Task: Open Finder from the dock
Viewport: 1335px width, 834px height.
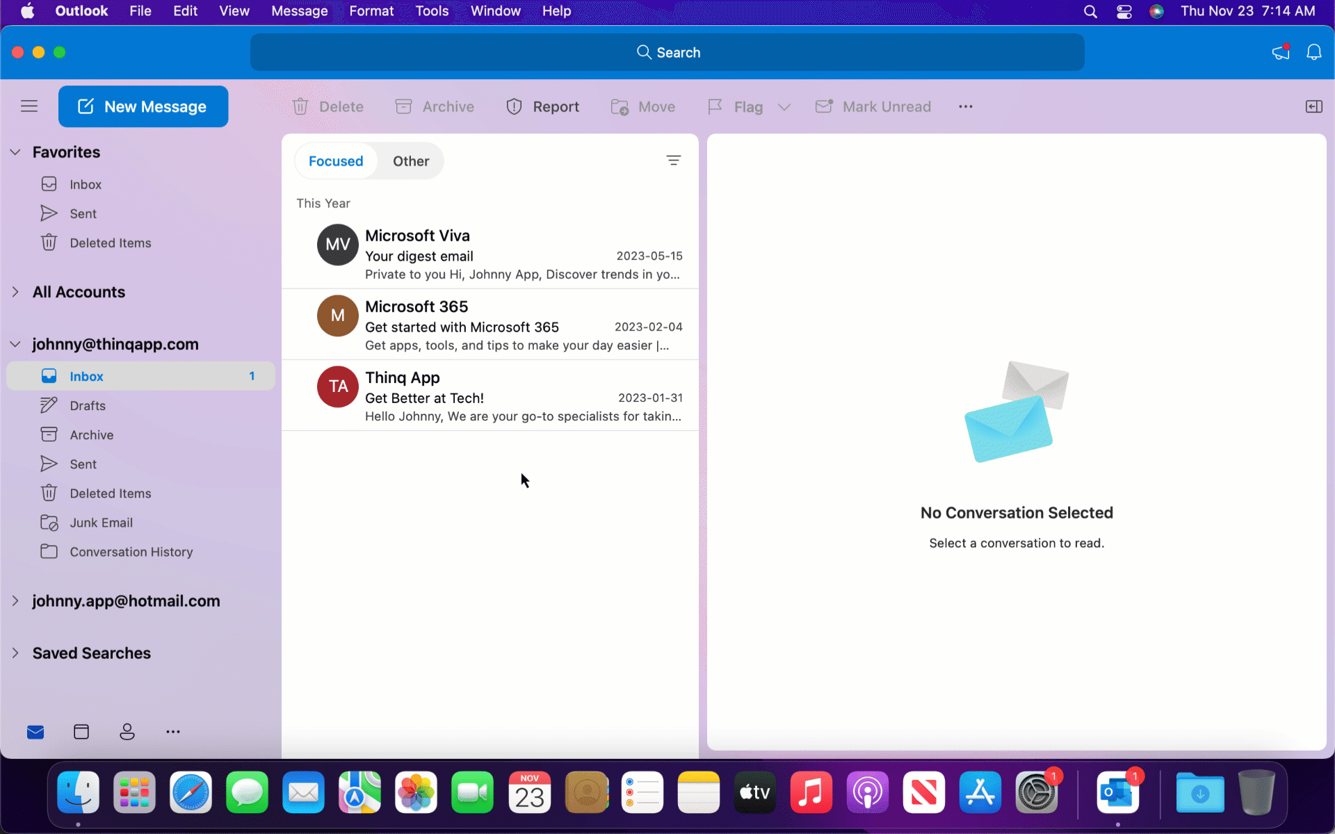Action: pyautogui.click(x=78, y=792)
